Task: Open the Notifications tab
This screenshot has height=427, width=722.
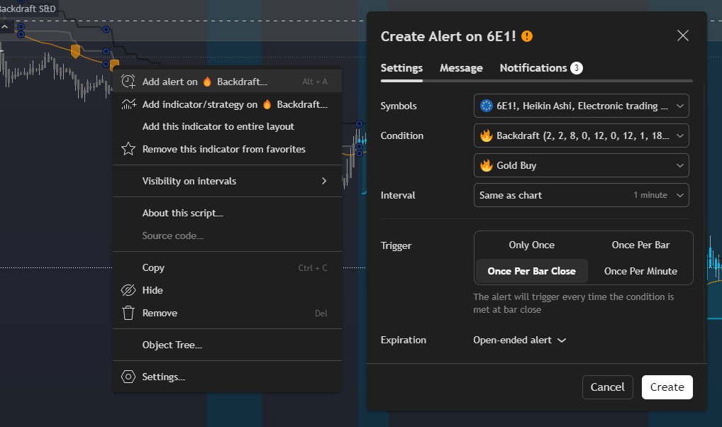Action: pyautogui.click(x=541, y=67)
